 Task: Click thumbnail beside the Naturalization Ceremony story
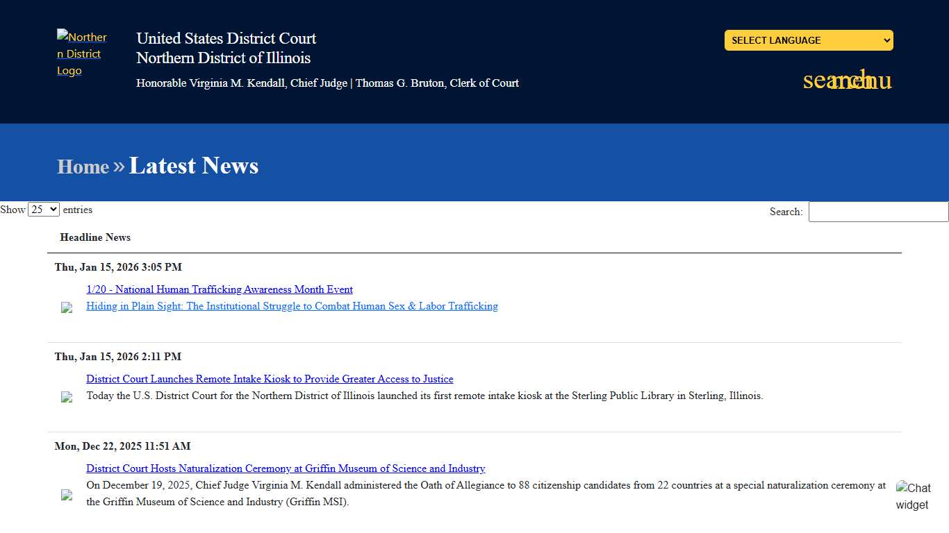(x=67, y=495)
